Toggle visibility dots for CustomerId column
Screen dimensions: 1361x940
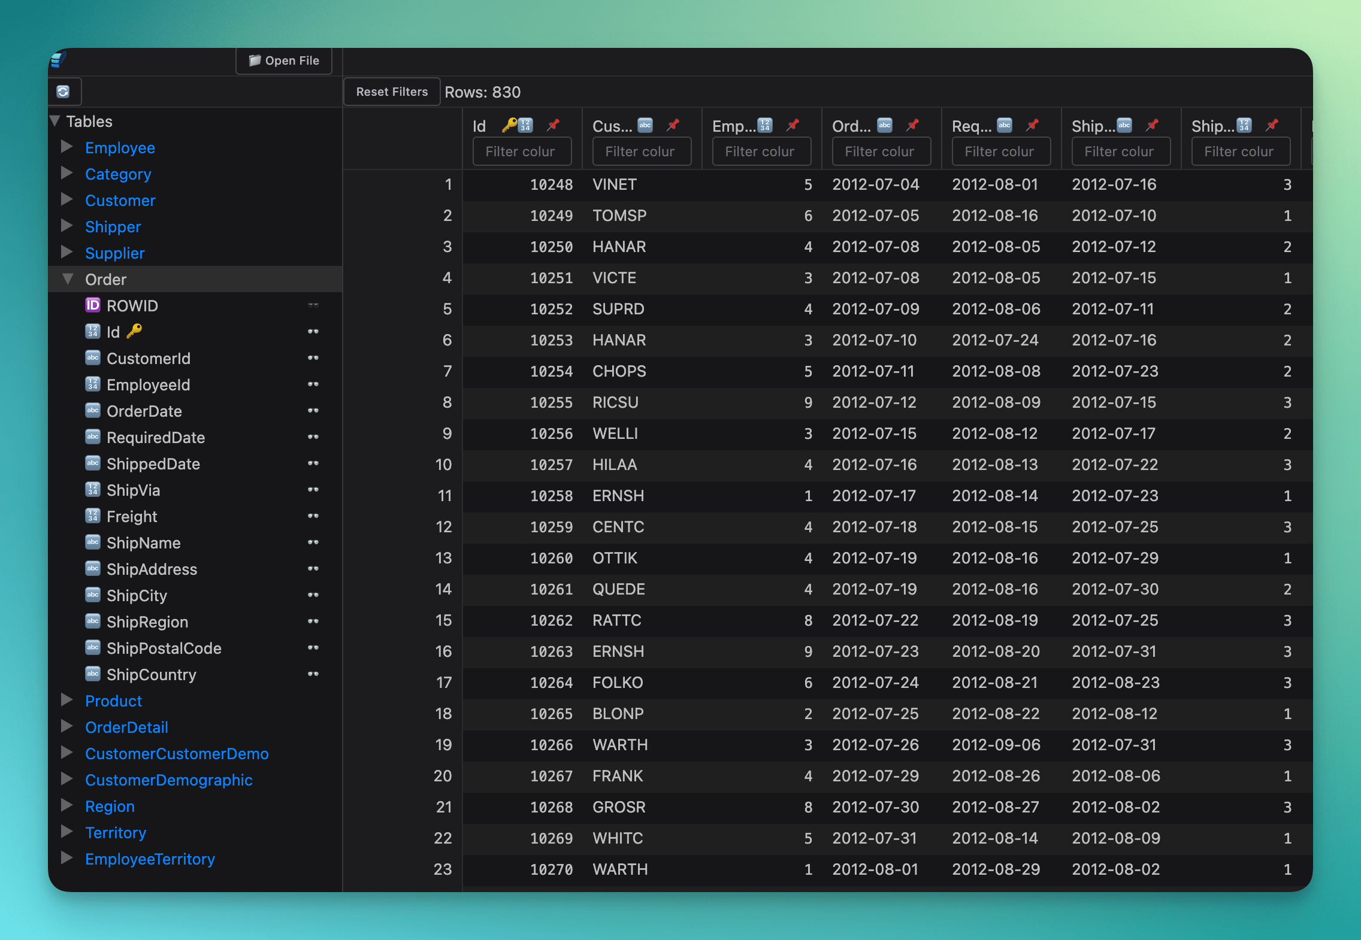pos(313,358)
